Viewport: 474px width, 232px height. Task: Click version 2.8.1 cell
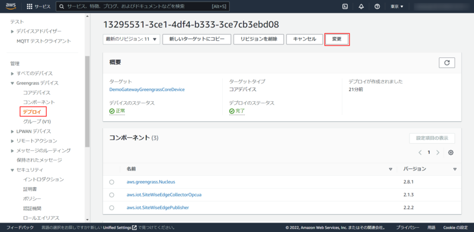coord(408,182)
